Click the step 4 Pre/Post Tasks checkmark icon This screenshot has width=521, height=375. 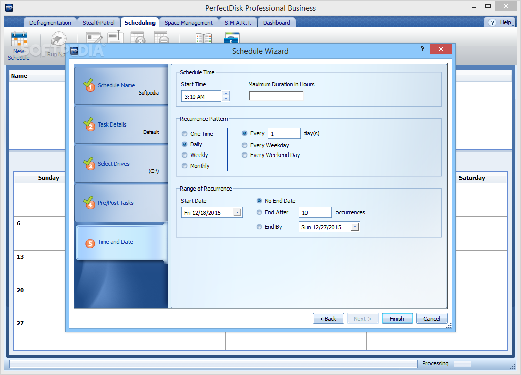pos(89,202)
